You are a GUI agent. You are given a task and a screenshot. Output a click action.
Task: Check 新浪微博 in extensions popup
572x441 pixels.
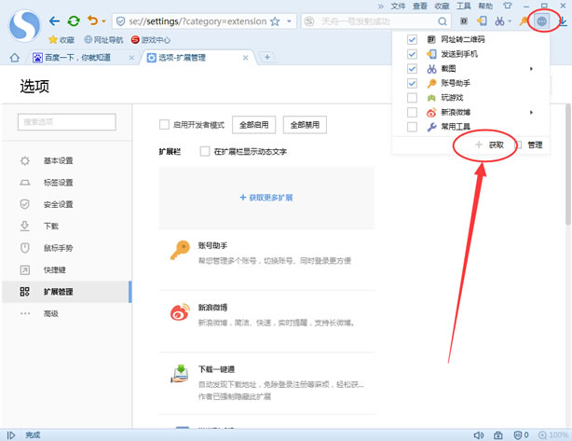click(412, 112)
